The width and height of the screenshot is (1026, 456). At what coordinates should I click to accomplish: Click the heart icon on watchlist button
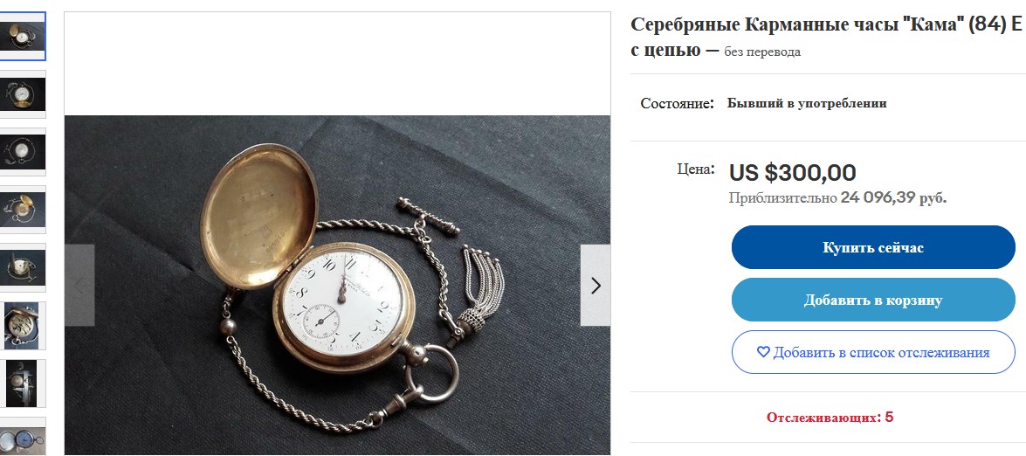coord(763,352)
